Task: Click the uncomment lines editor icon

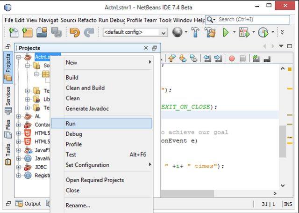Action: [267, 59]
